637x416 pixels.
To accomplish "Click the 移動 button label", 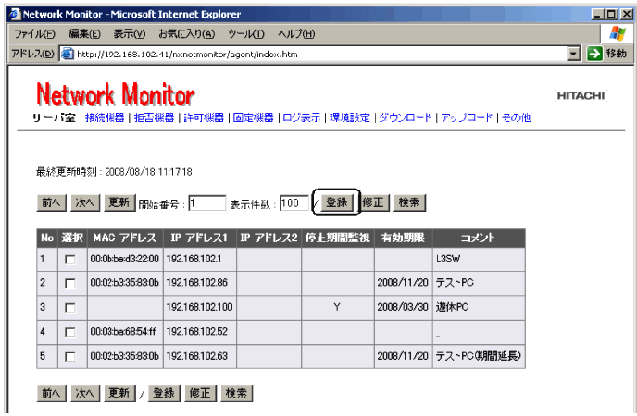I will pyautogui.click(x=617, y=54).
